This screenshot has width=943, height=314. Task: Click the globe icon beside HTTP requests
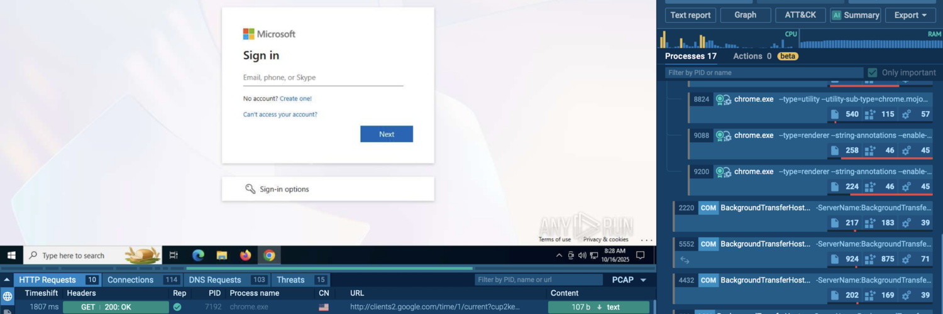pos(8,296)
